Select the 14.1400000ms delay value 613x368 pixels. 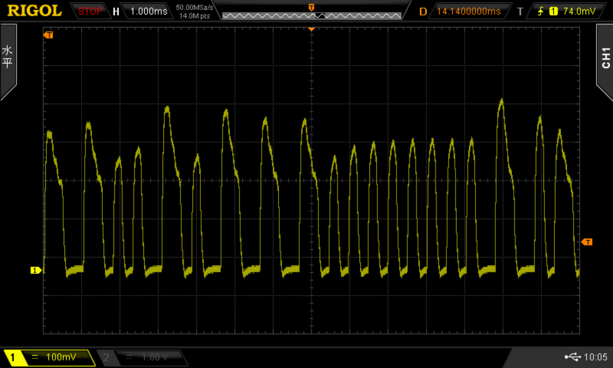(469, 11)
